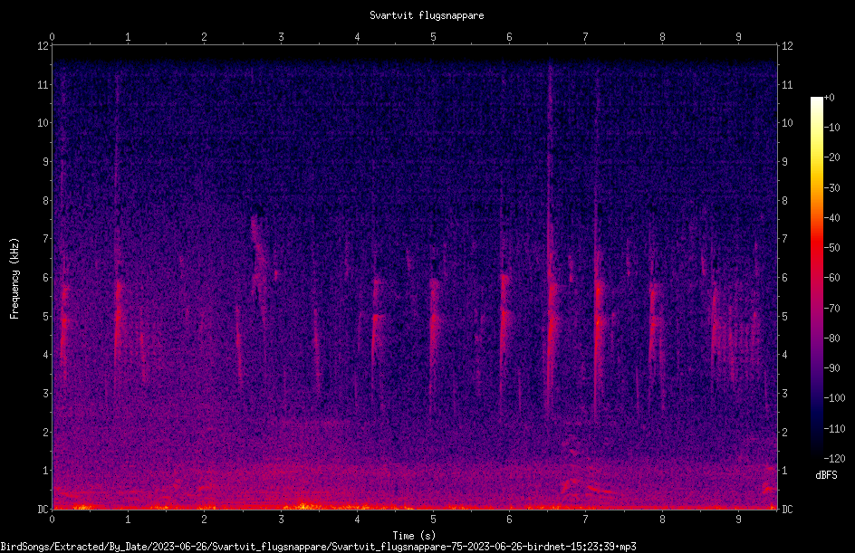Screen dimensions: 855x553
Task: Click the "4" tick on the top time axis
Action: point(357,37)
